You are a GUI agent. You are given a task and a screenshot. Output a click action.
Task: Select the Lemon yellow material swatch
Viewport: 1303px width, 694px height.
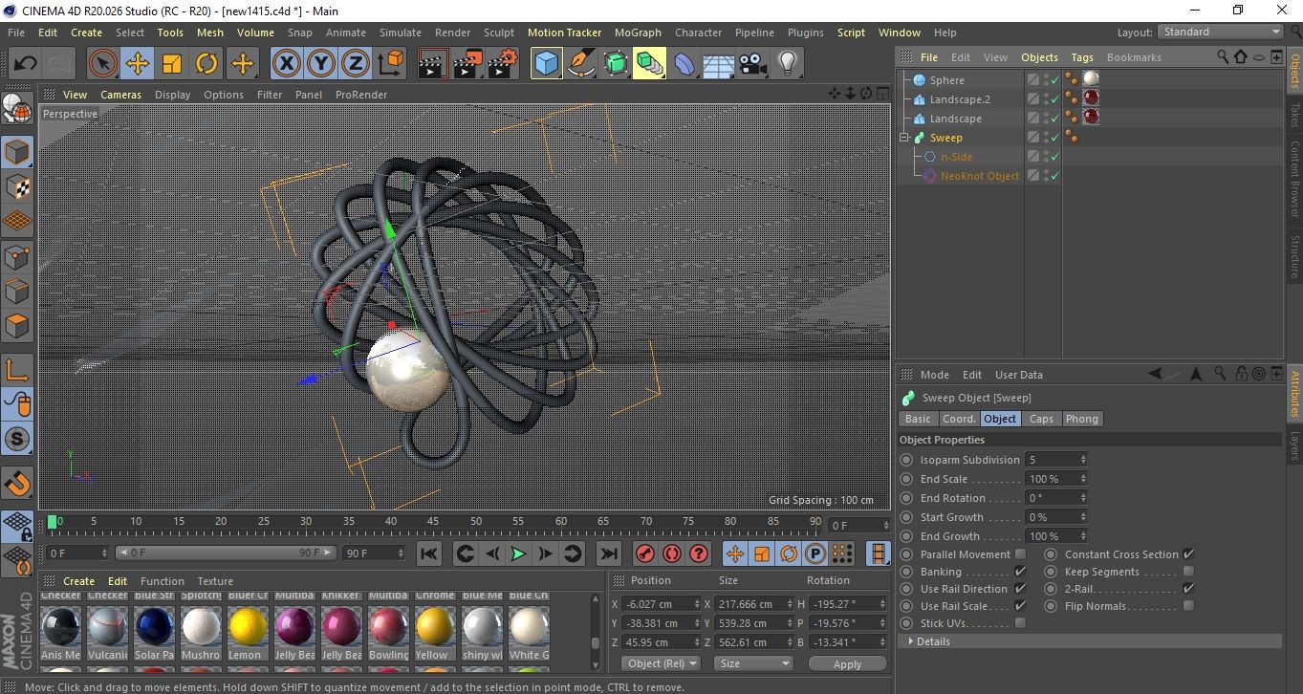click(x=248, y=627)
